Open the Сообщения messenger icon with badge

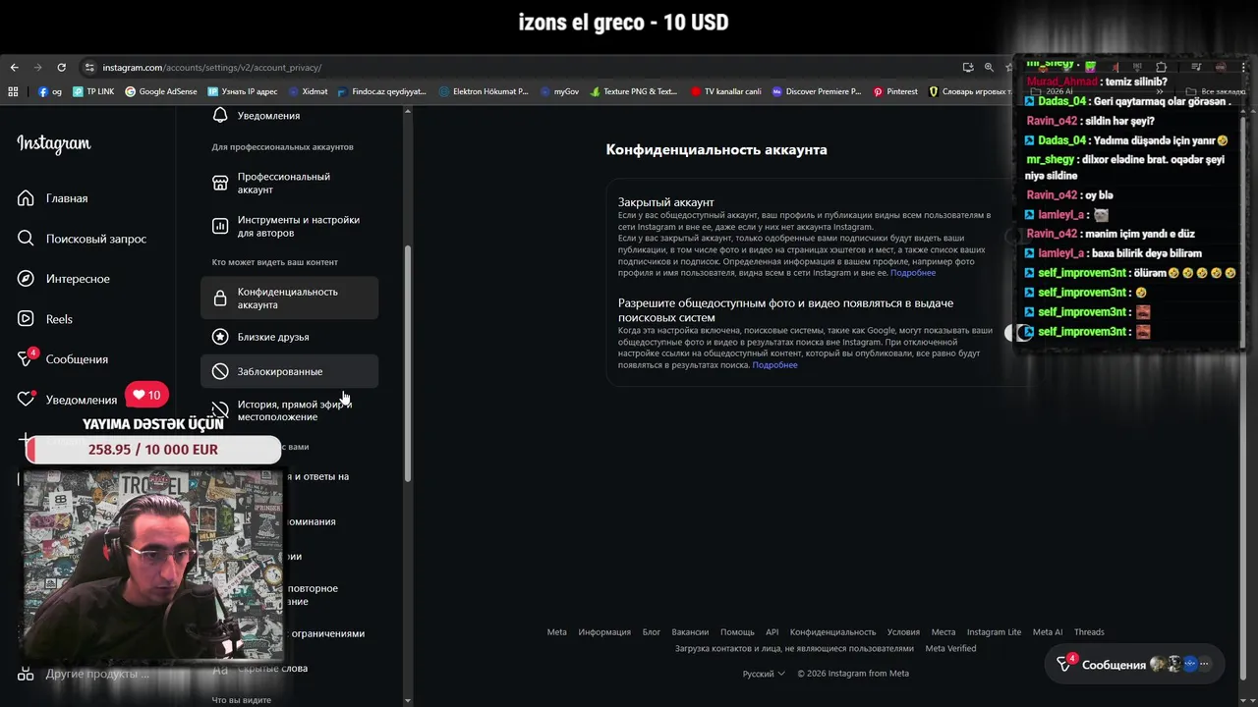(x=27, y=358)
